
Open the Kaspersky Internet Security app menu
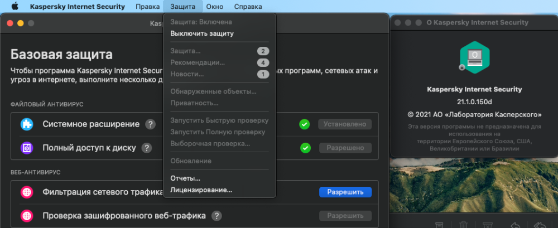pyautogui.click(x=78, y=6)
